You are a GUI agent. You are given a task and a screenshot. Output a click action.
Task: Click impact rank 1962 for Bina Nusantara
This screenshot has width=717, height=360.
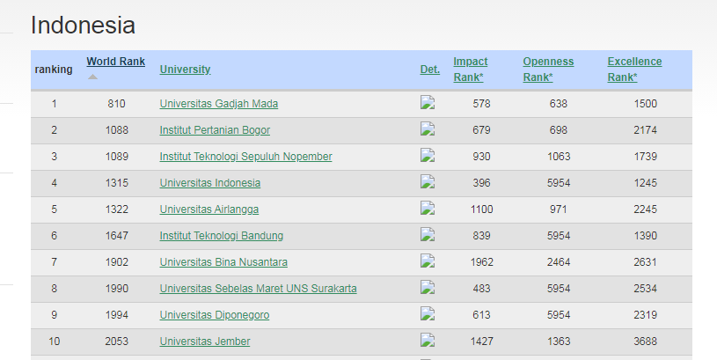click(481, 262)
